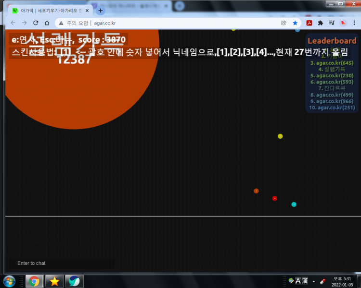Open the media control playlist icon
361x288 pixels.
[x=332, y=23]
